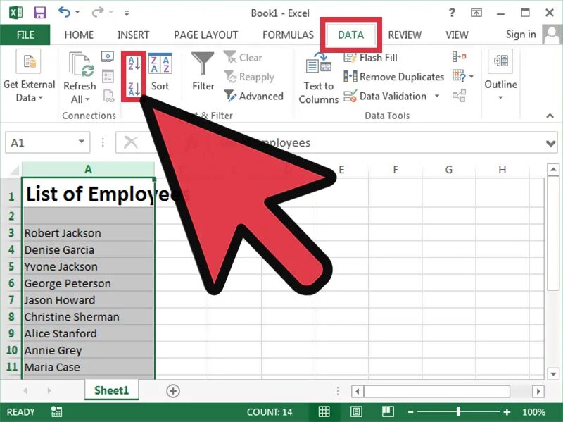Click the Clear filter button
The height and width of the screenshot is (422, 563).
coord(243,58)
